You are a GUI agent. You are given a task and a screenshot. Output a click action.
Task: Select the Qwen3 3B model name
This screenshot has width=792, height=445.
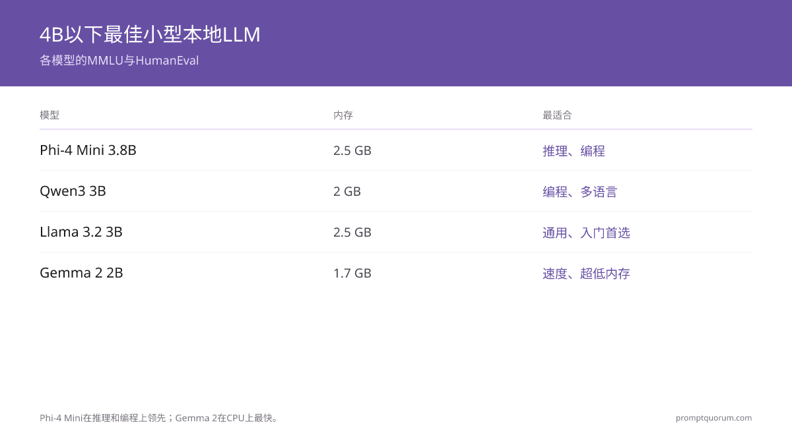(73, 191)
